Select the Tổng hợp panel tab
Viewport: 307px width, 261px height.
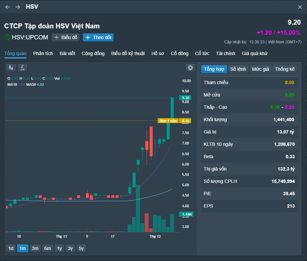[214, 69]
